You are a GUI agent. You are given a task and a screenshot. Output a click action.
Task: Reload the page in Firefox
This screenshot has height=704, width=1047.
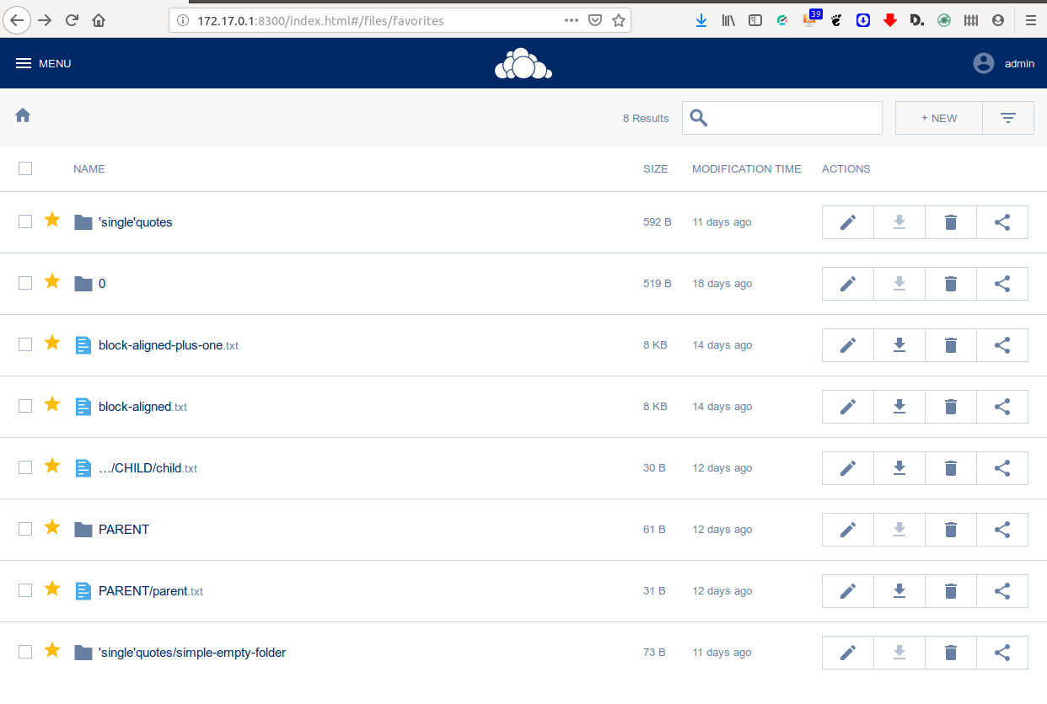pos(72,20)
